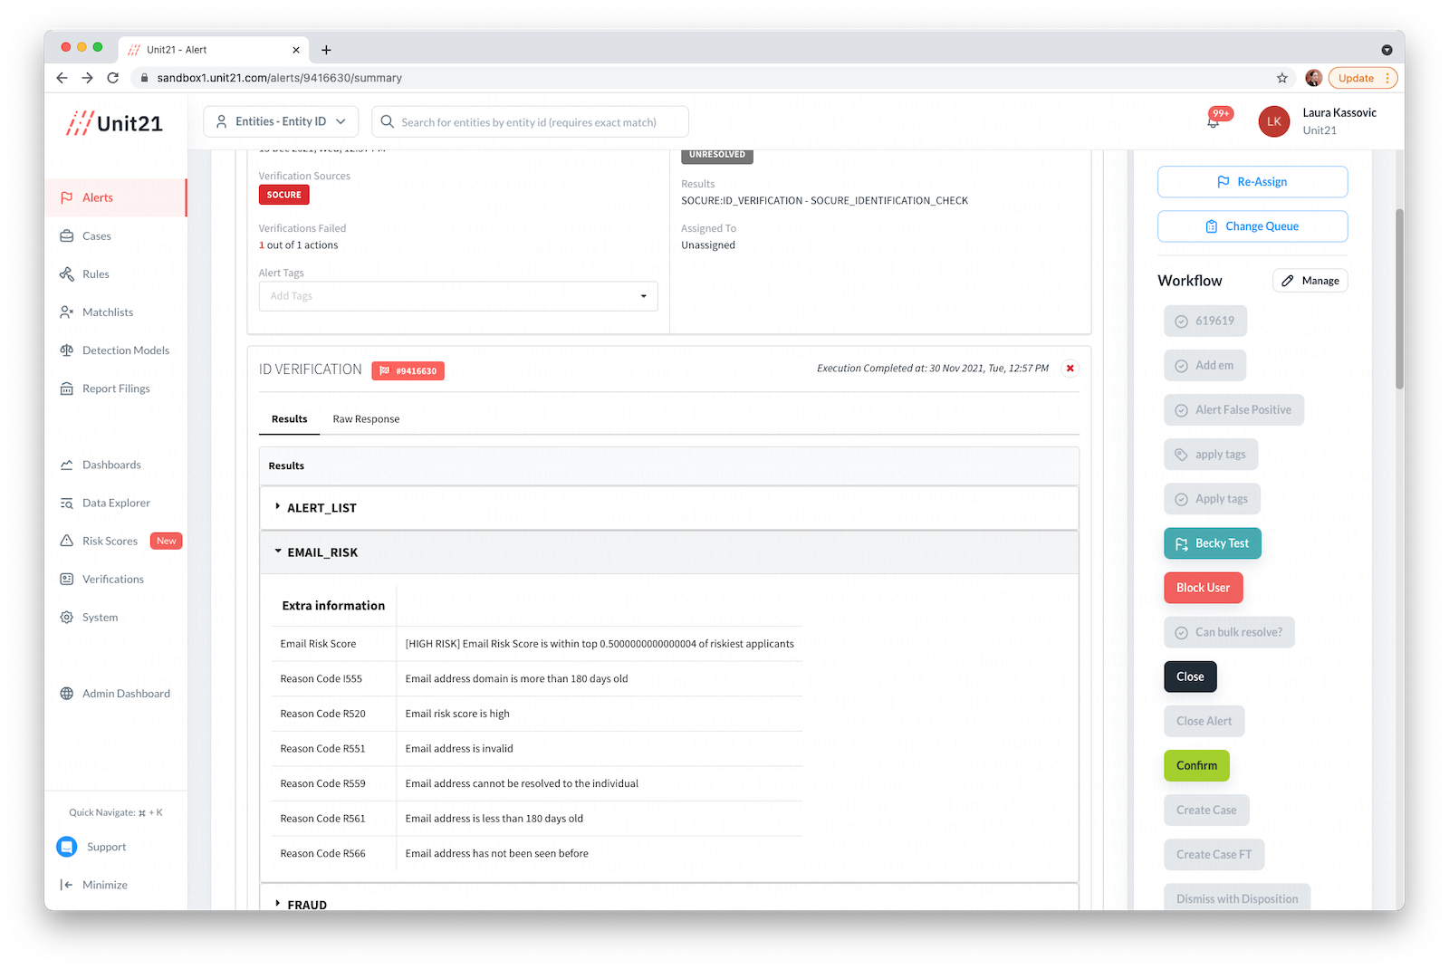Click the Laura Kassovic username

tap(1339, 113)
